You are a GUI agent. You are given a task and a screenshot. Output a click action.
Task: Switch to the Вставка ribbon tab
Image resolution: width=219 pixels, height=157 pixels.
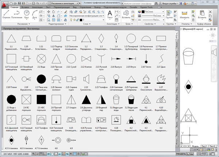coord(26,7)
